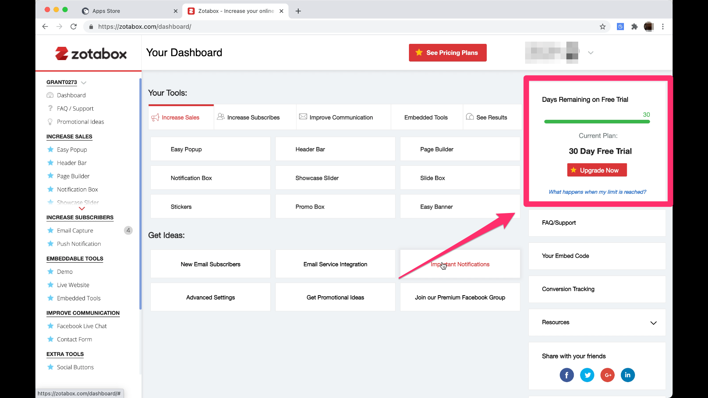Open Conversion Tracking panel
The image size is (708, 398).
[597, 289]
